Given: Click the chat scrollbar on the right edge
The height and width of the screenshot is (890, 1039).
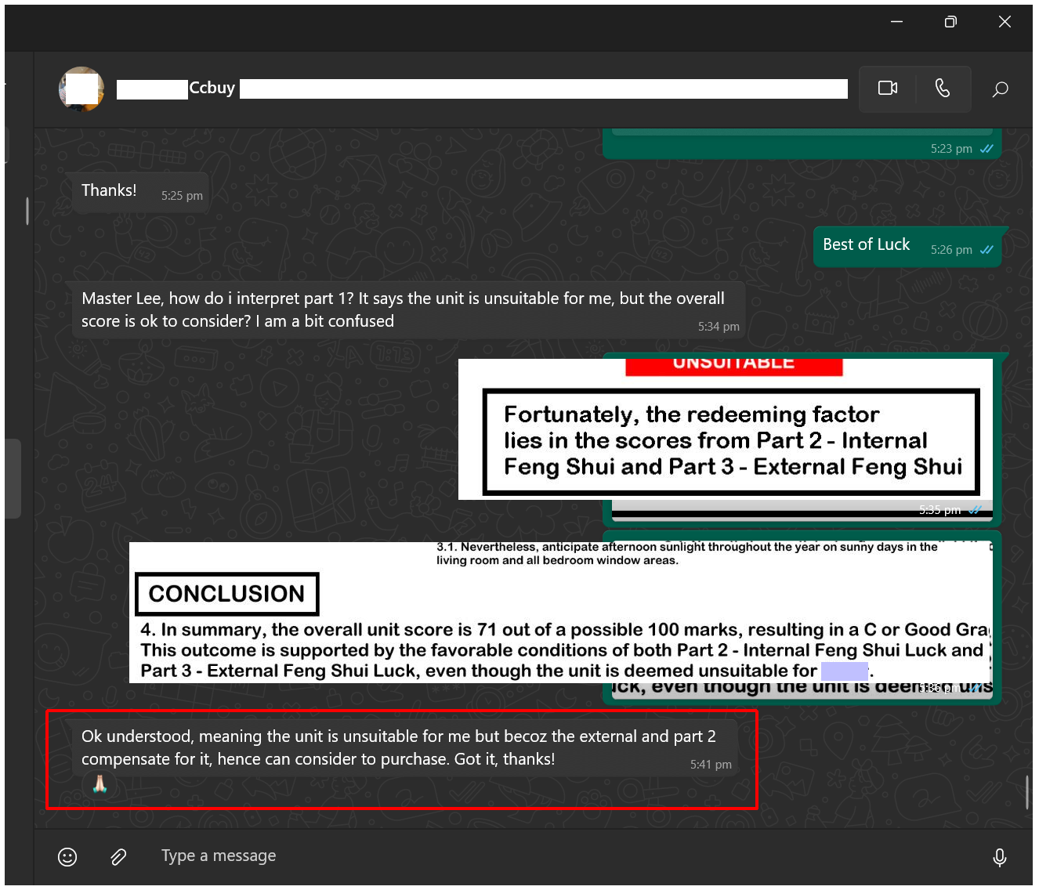Looking at the screenshot, I should click(1026, 791).
